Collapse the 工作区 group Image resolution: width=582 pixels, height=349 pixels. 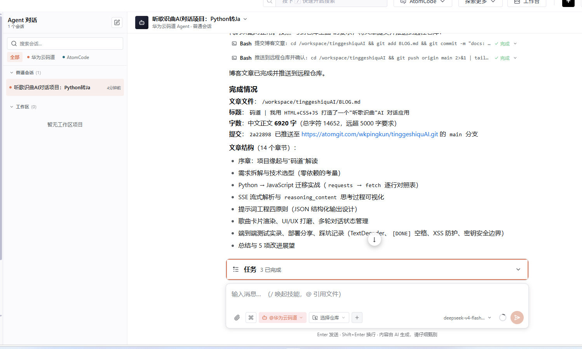[x=12, y=107]
